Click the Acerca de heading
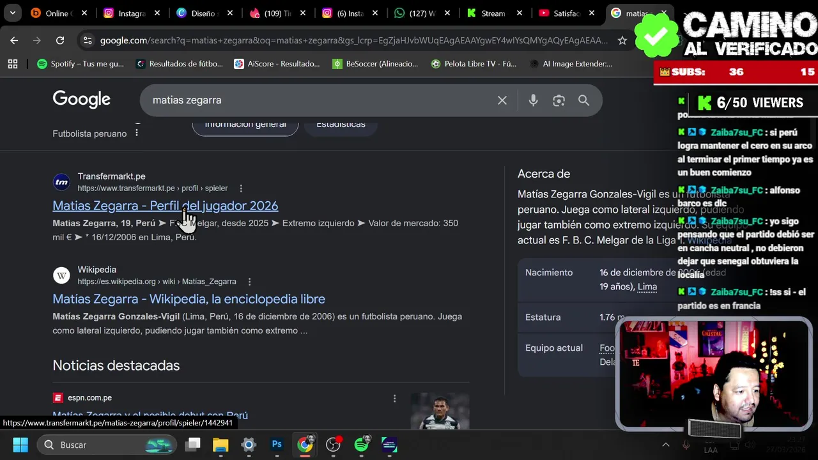 (544, 174)
